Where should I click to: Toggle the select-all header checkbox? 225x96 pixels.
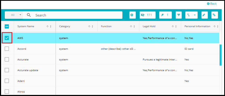coord(7,26)
